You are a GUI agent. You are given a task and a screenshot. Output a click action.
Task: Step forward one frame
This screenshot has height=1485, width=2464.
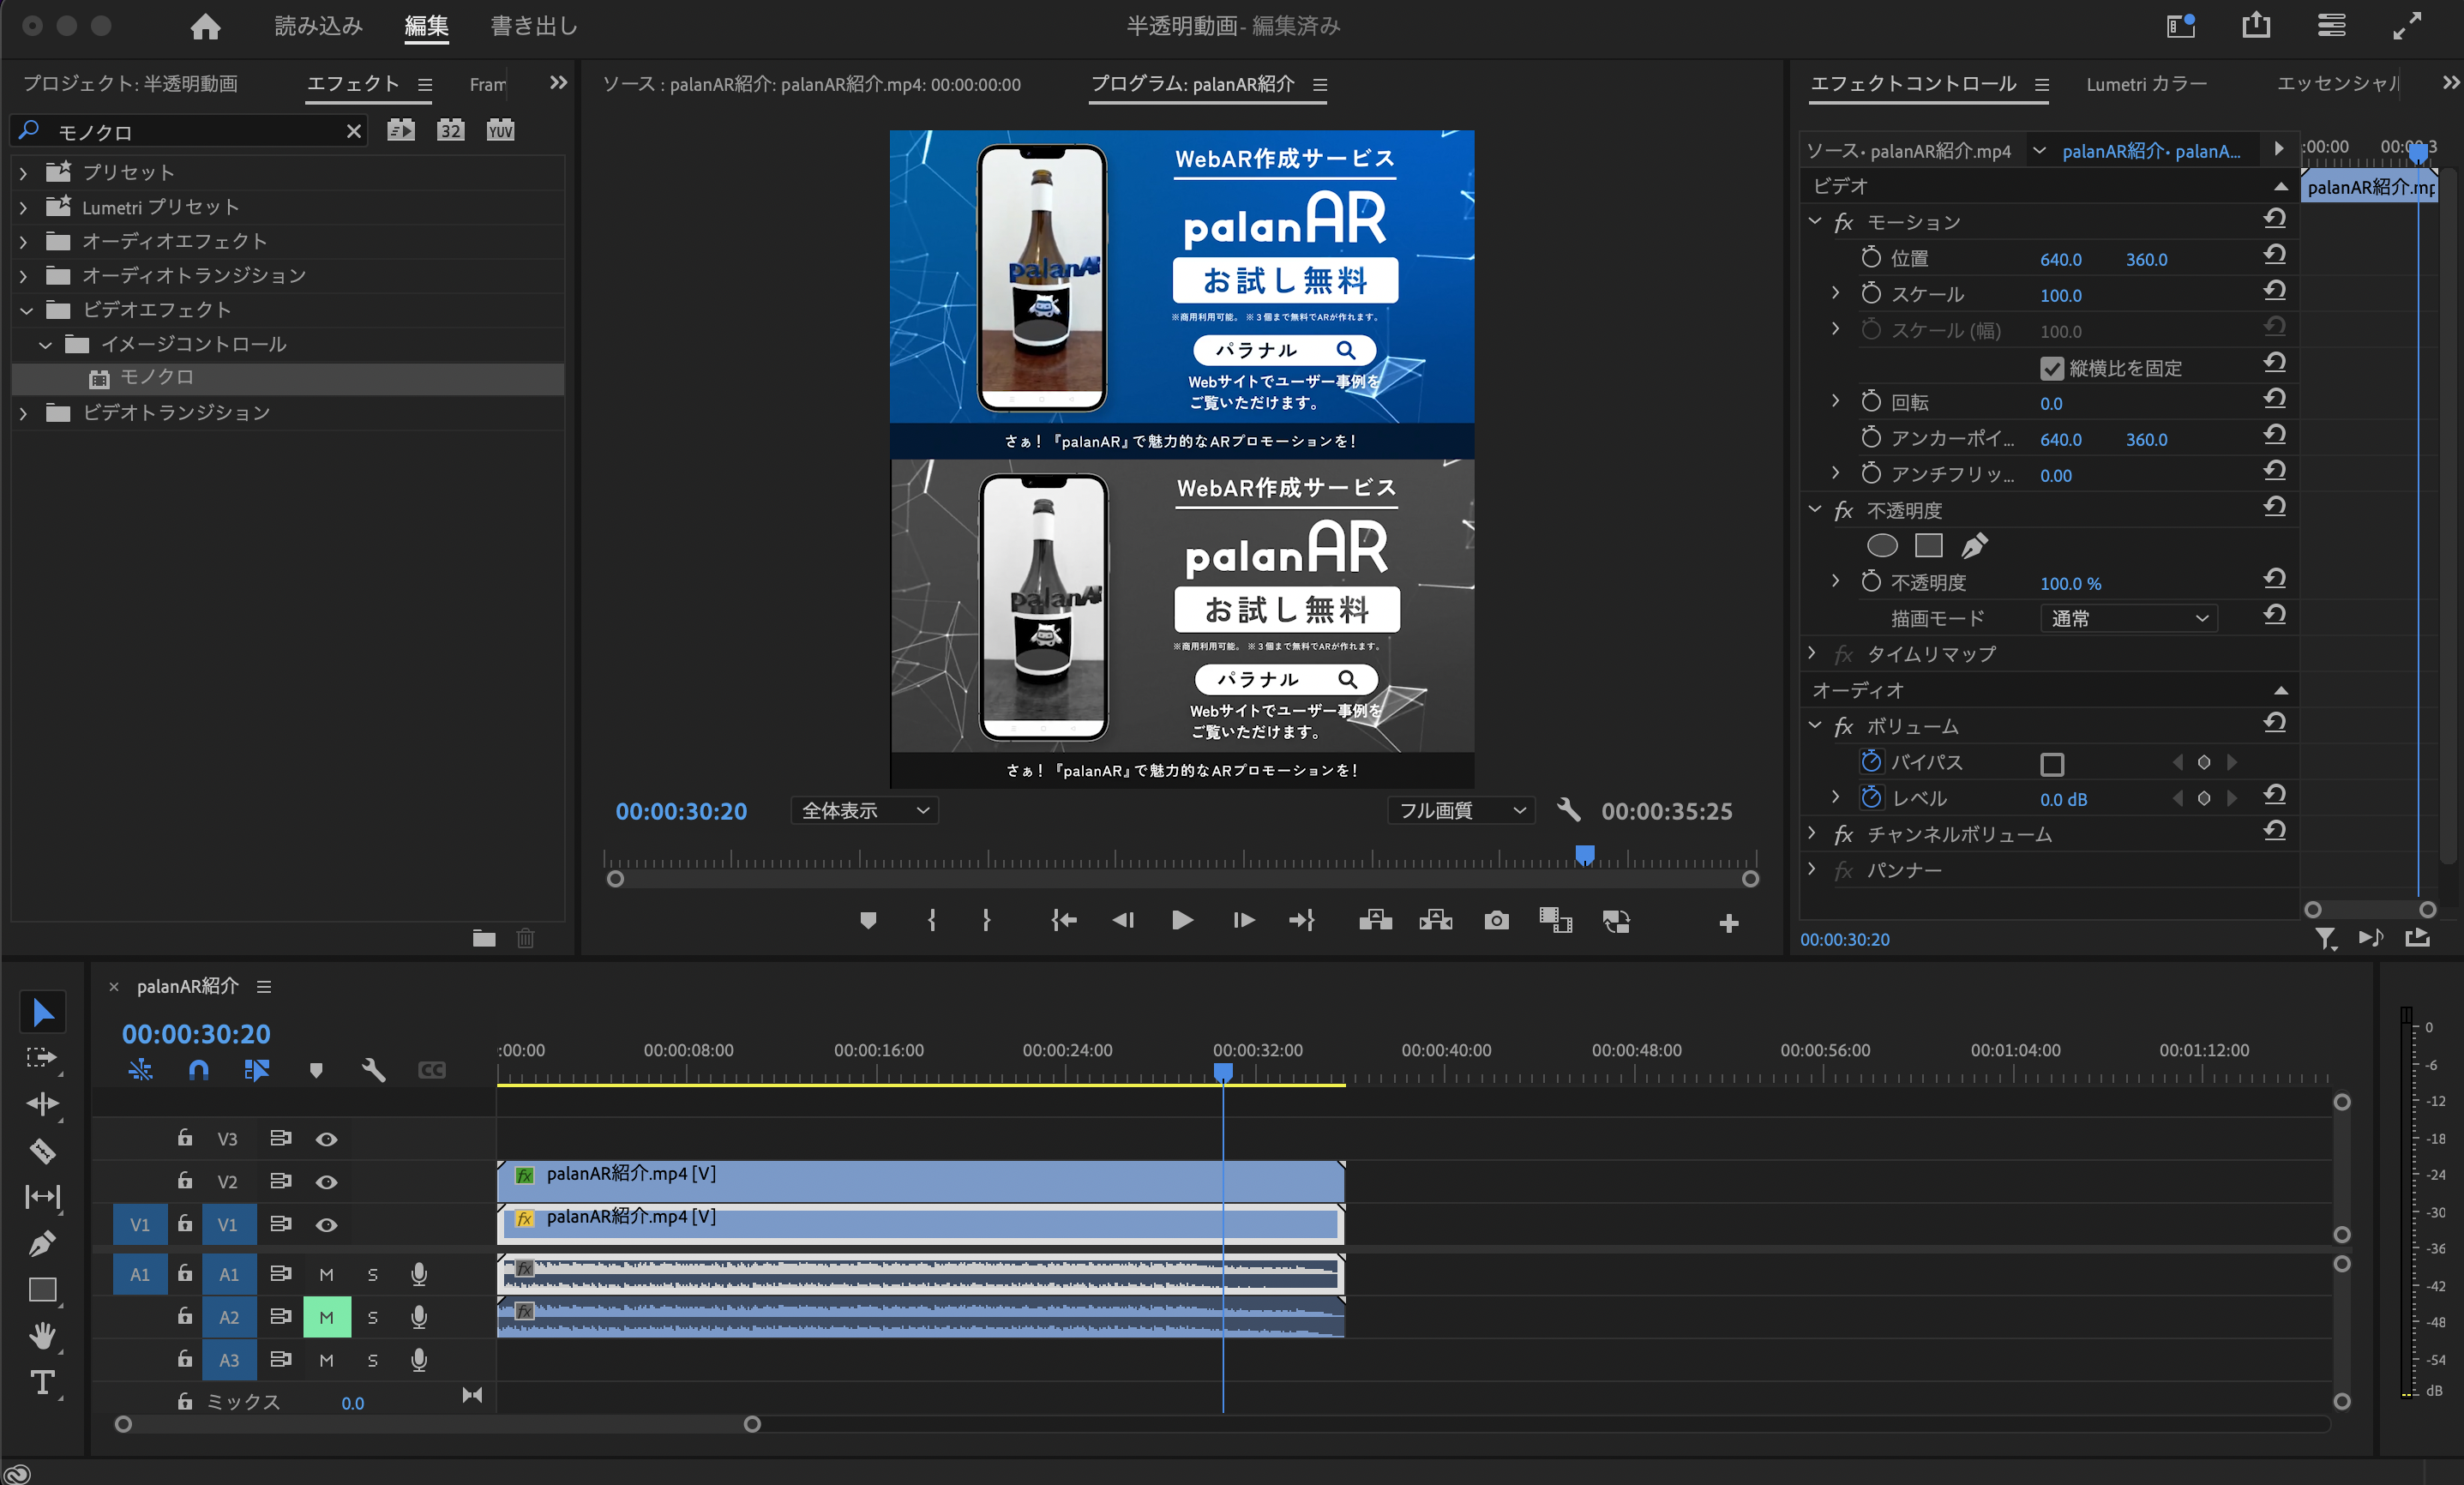1243,921
